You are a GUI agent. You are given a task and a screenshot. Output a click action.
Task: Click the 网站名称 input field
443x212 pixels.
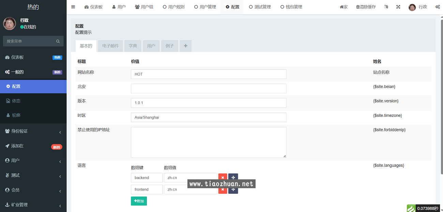click(208, 74)
